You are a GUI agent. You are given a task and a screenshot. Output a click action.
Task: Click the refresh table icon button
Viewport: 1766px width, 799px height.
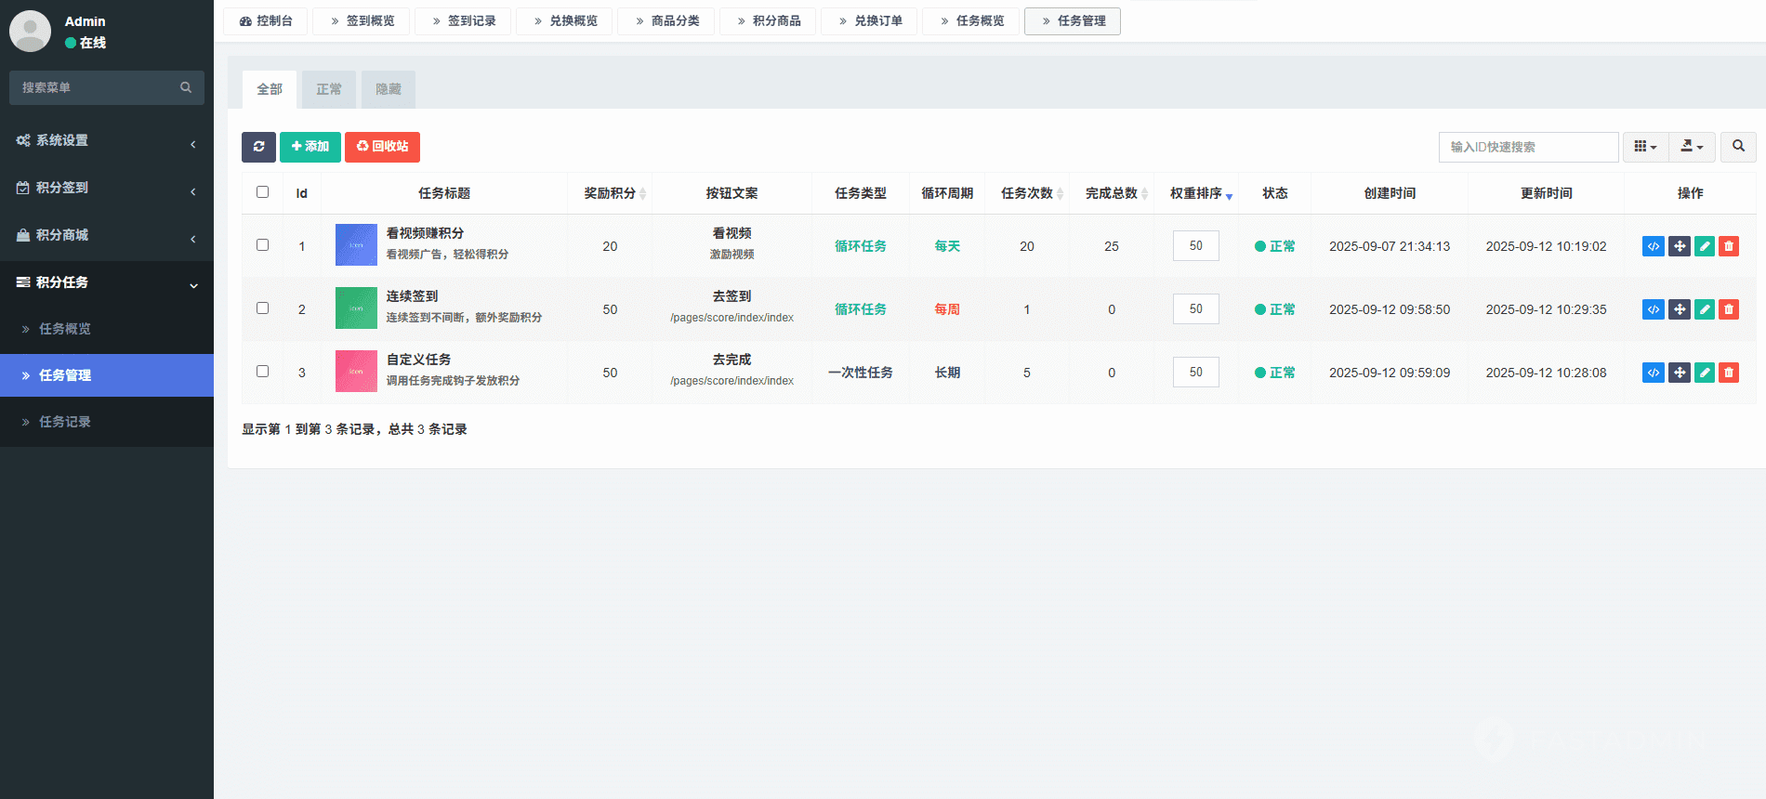258,147
